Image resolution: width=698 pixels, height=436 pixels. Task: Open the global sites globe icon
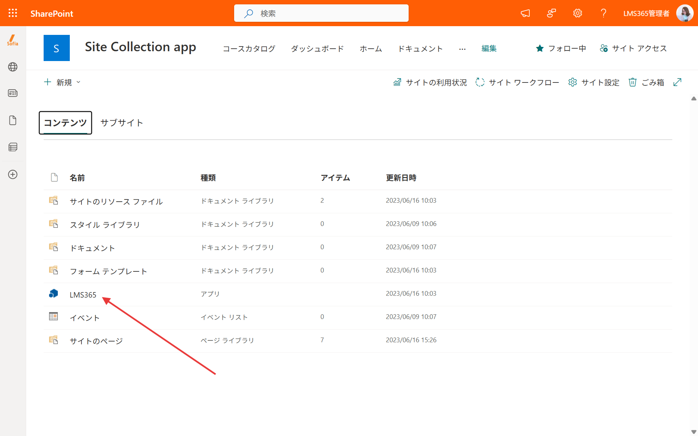coord(13,67)
